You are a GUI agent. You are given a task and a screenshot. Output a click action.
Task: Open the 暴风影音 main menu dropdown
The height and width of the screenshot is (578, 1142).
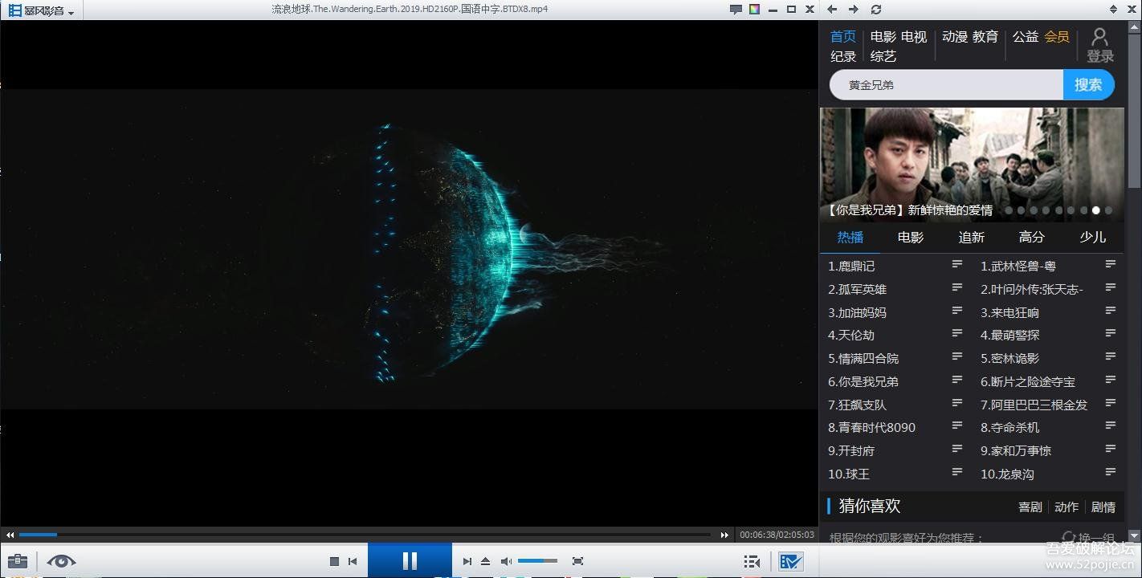(x=42, y=10)
